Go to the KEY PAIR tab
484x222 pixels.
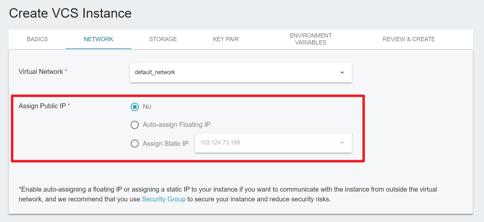(226, 39)
